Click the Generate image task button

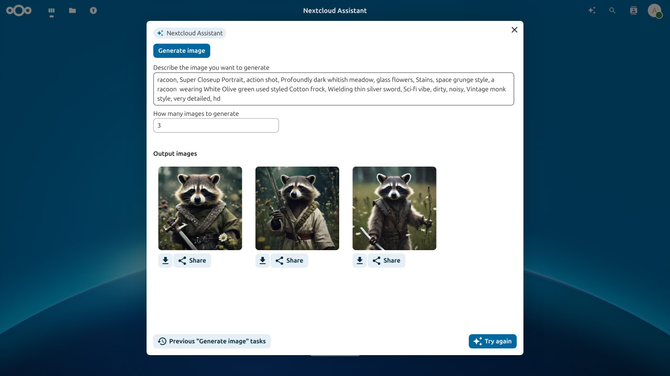click(x=182, y=51)
